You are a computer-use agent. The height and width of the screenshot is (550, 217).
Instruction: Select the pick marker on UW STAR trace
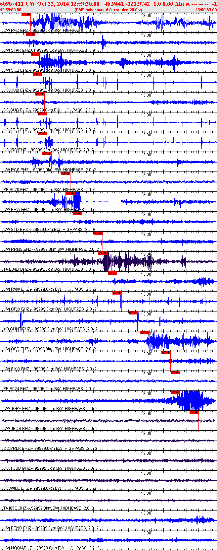pos(30,34)
